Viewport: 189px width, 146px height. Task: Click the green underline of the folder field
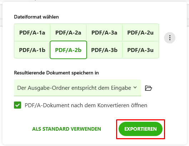78,96
